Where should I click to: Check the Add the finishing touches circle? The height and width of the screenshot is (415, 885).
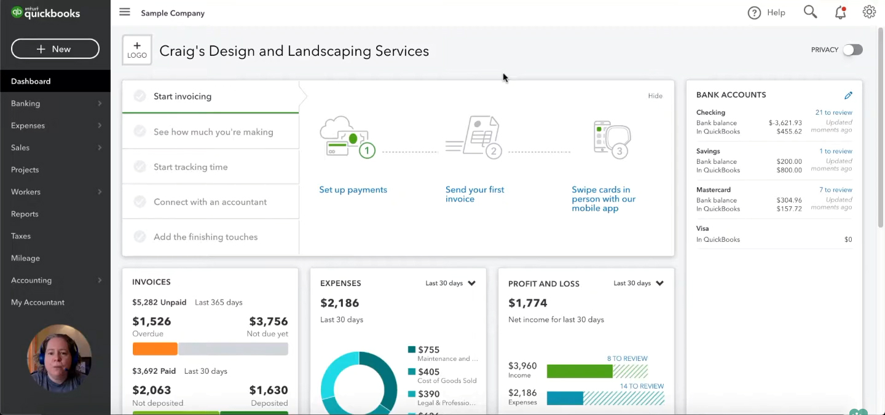[x=140, y=236]
